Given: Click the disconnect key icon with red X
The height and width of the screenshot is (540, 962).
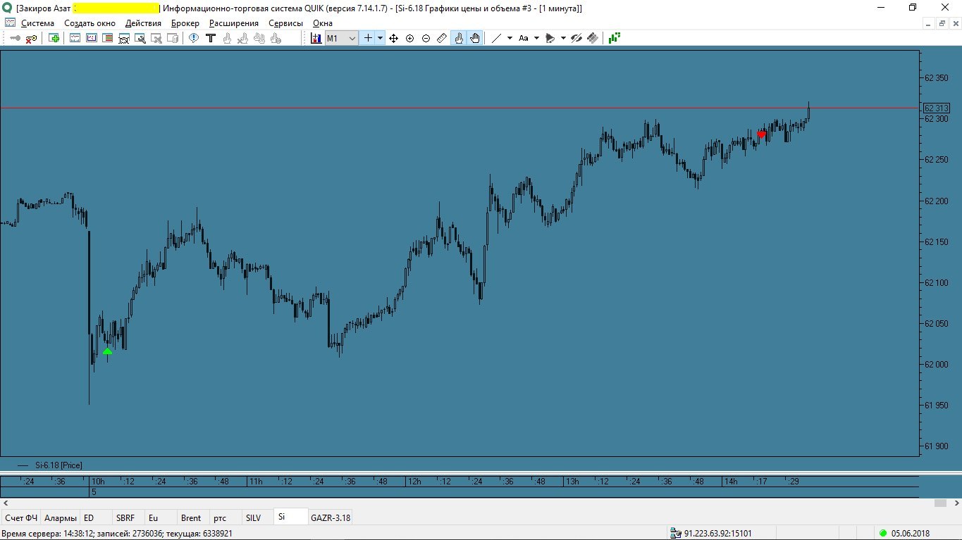Looking at the screenshot, I should (x=31, y=38).
